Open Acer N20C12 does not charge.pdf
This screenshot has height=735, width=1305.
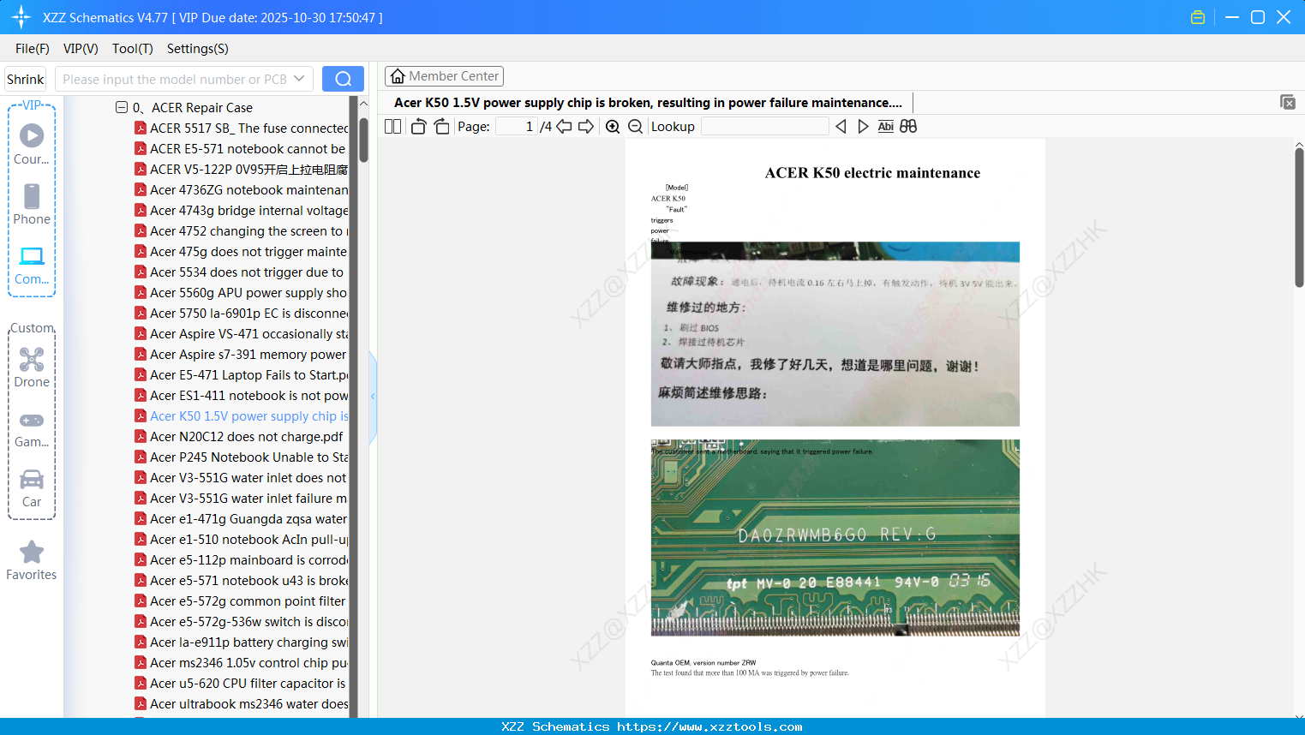[x=246, y=436]
